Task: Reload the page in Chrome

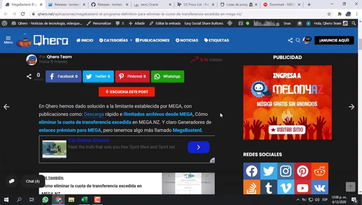Action: click(23, 14)
